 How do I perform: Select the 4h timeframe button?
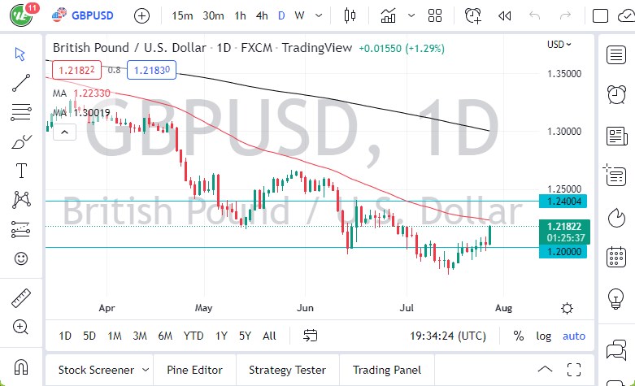(x=261, y=15)
